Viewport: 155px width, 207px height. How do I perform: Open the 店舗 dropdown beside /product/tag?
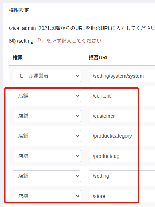click(47, 156)
